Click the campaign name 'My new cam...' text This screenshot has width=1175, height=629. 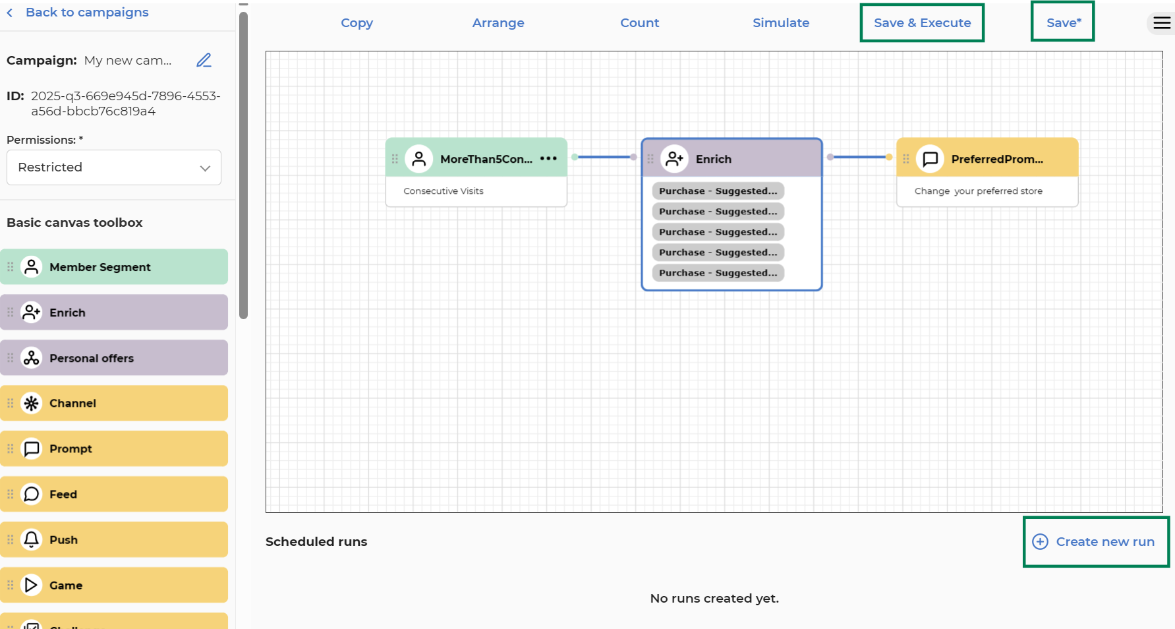point(128,61)
